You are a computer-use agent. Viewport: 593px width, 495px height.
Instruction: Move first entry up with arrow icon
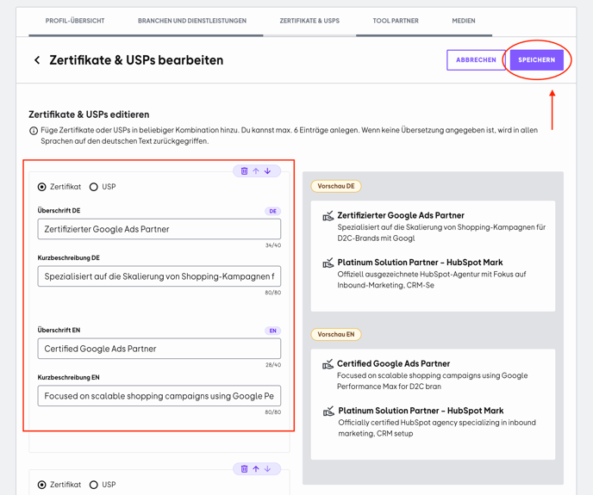(256, 171)
